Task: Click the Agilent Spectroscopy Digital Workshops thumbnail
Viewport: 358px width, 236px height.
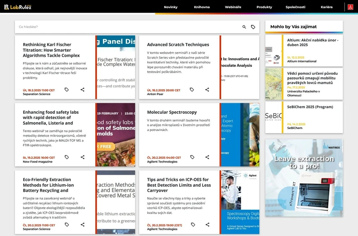Action: [240, 202]
